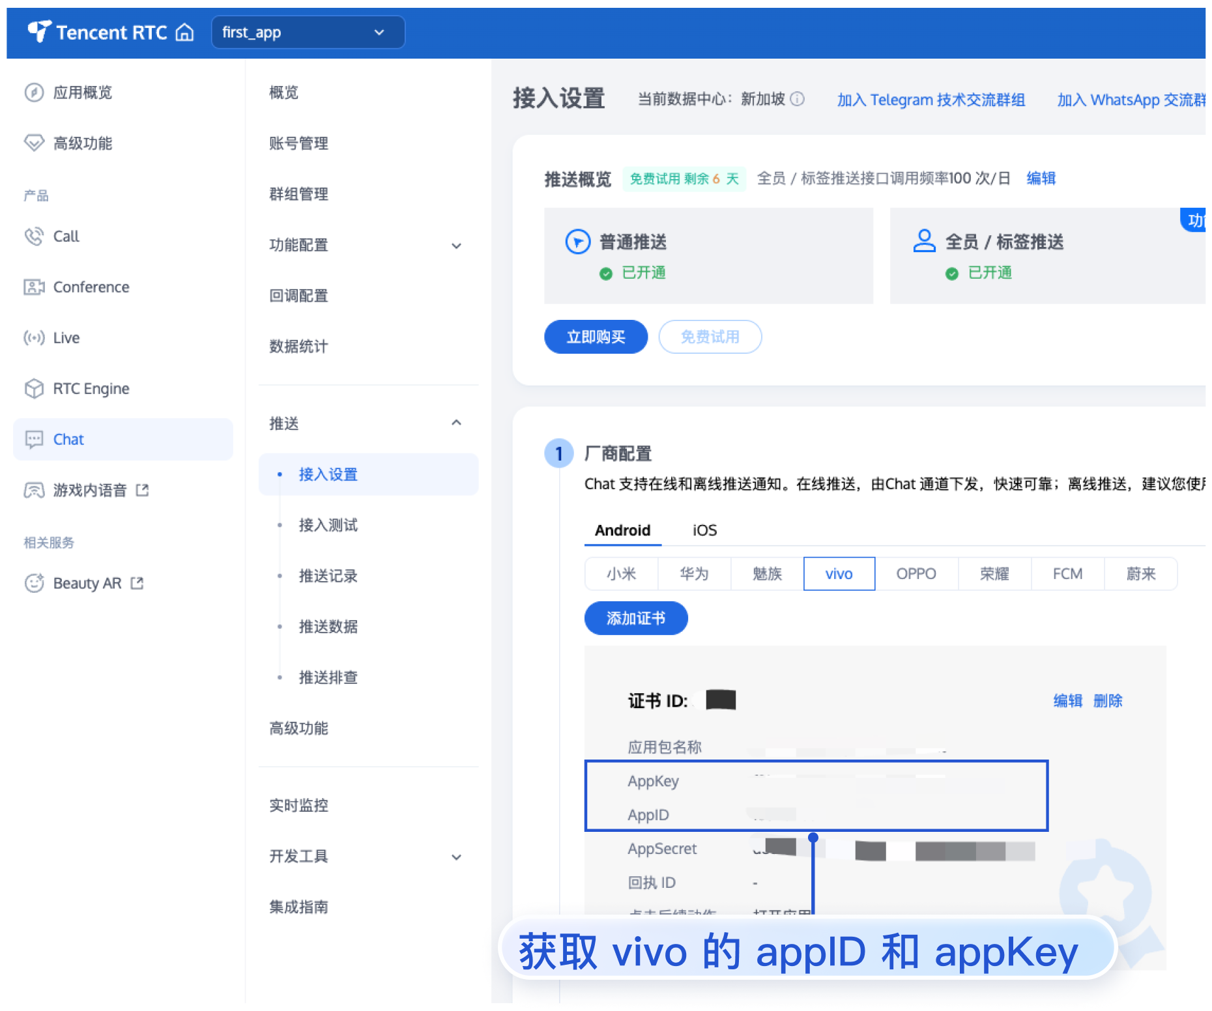Click the 添加证书 button
Image resolution: width=1212 pixels, height=1011 pixels.
coord(636,618)
